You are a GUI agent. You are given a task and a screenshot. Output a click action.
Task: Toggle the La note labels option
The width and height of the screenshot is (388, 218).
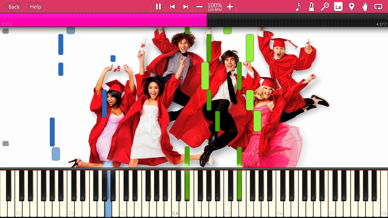(338, 7)
